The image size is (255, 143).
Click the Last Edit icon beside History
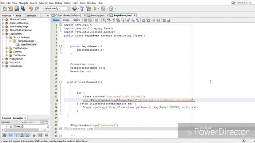point(85,20)
